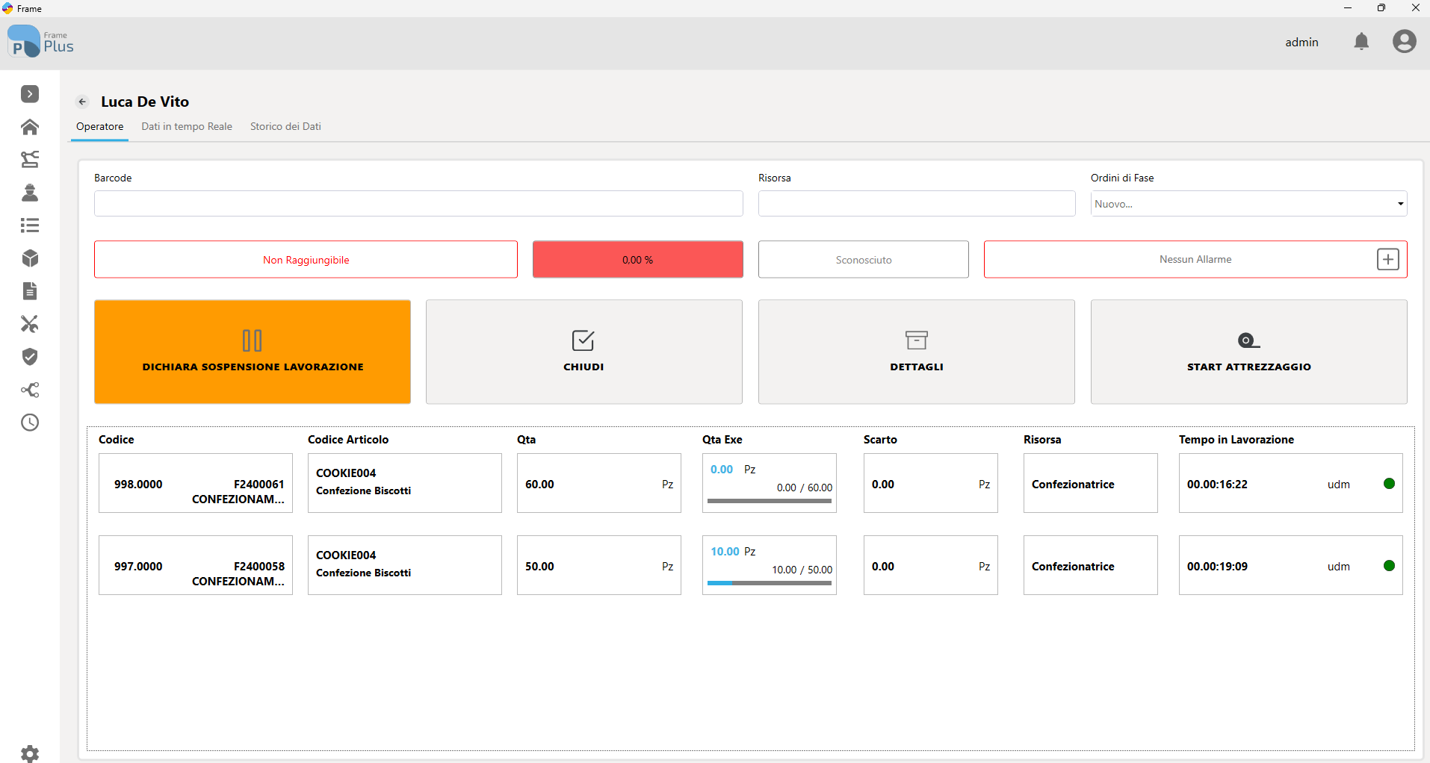Click Confezionatrice resource in second row
The image size is (1430, 763).
[x=1090, y=565]
